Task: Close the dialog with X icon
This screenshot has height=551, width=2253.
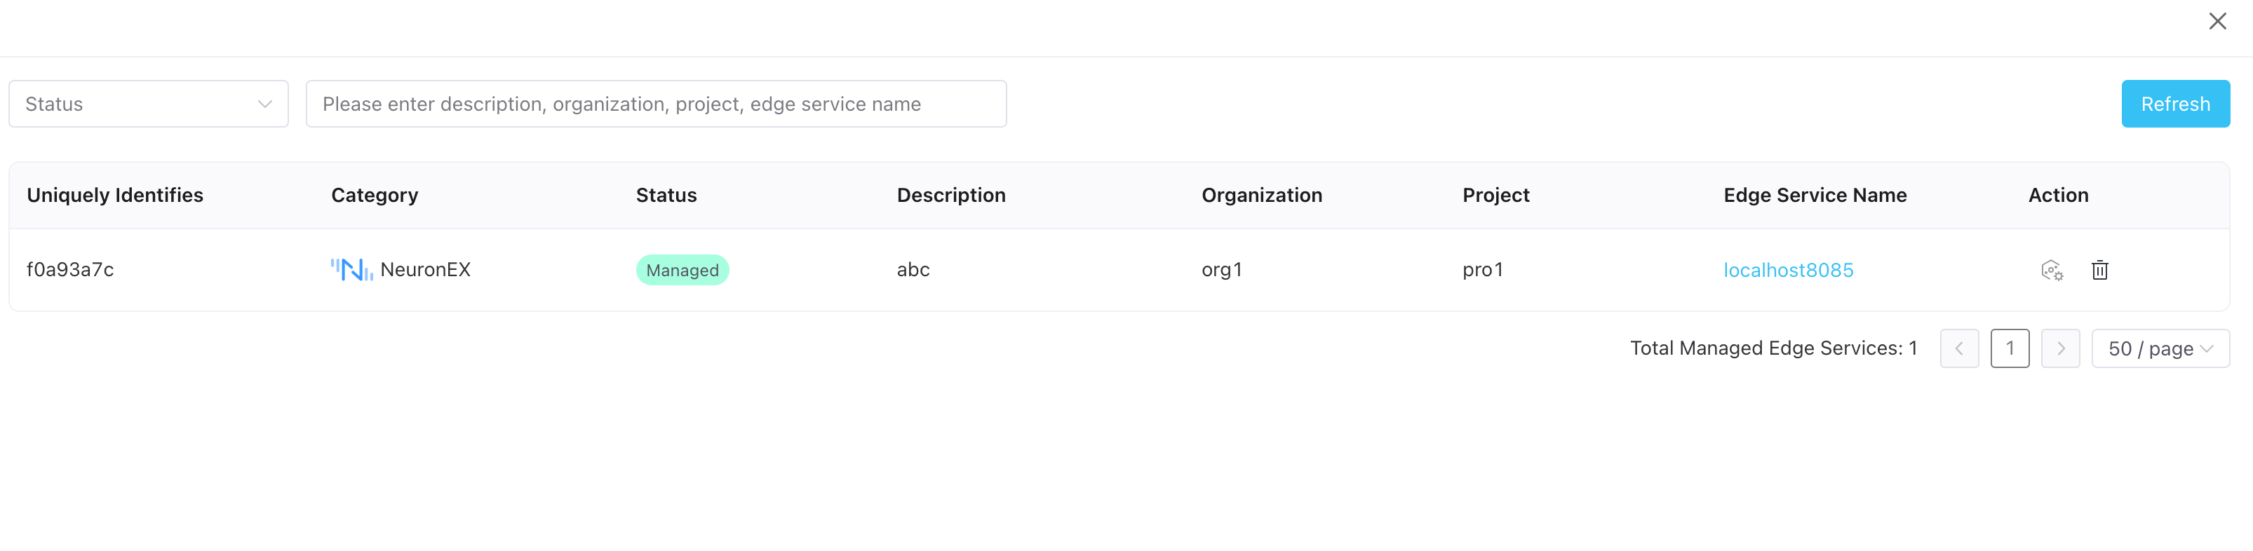Action: point(2217,21)
